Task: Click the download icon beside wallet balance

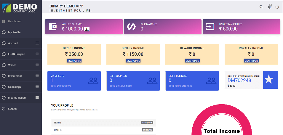Action: (87, 29)
